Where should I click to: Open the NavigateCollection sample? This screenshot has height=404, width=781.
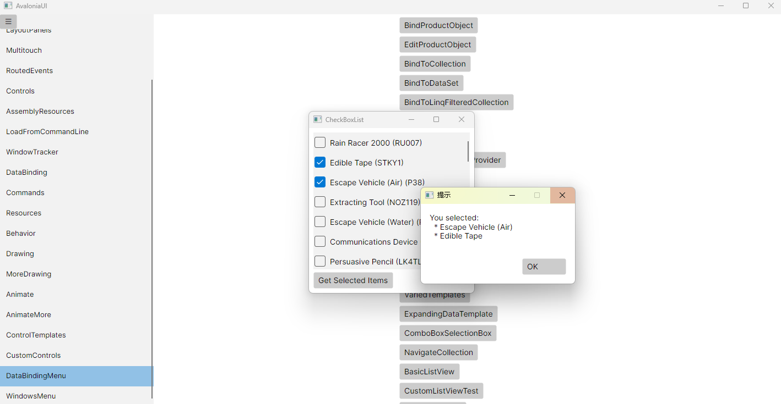point(438,352)
